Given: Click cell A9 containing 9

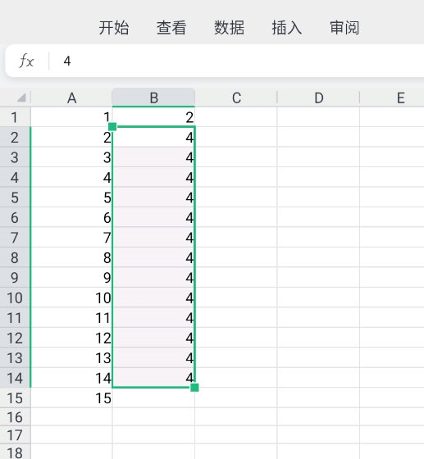Looking at the screenshot, I should [71, 278].
